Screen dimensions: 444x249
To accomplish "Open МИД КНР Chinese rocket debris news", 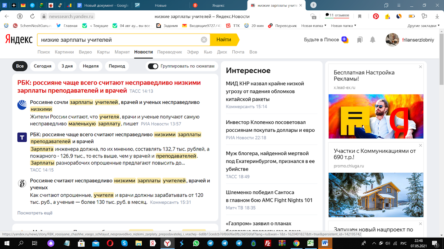I will click(265, 91).
